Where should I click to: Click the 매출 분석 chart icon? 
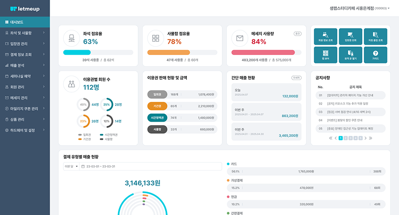7,65
